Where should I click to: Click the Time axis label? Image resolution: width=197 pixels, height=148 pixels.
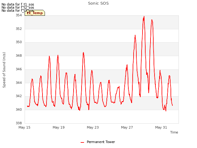point(174,132)
